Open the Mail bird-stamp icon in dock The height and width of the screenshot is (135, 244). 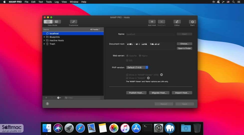(x=91, y=128)
